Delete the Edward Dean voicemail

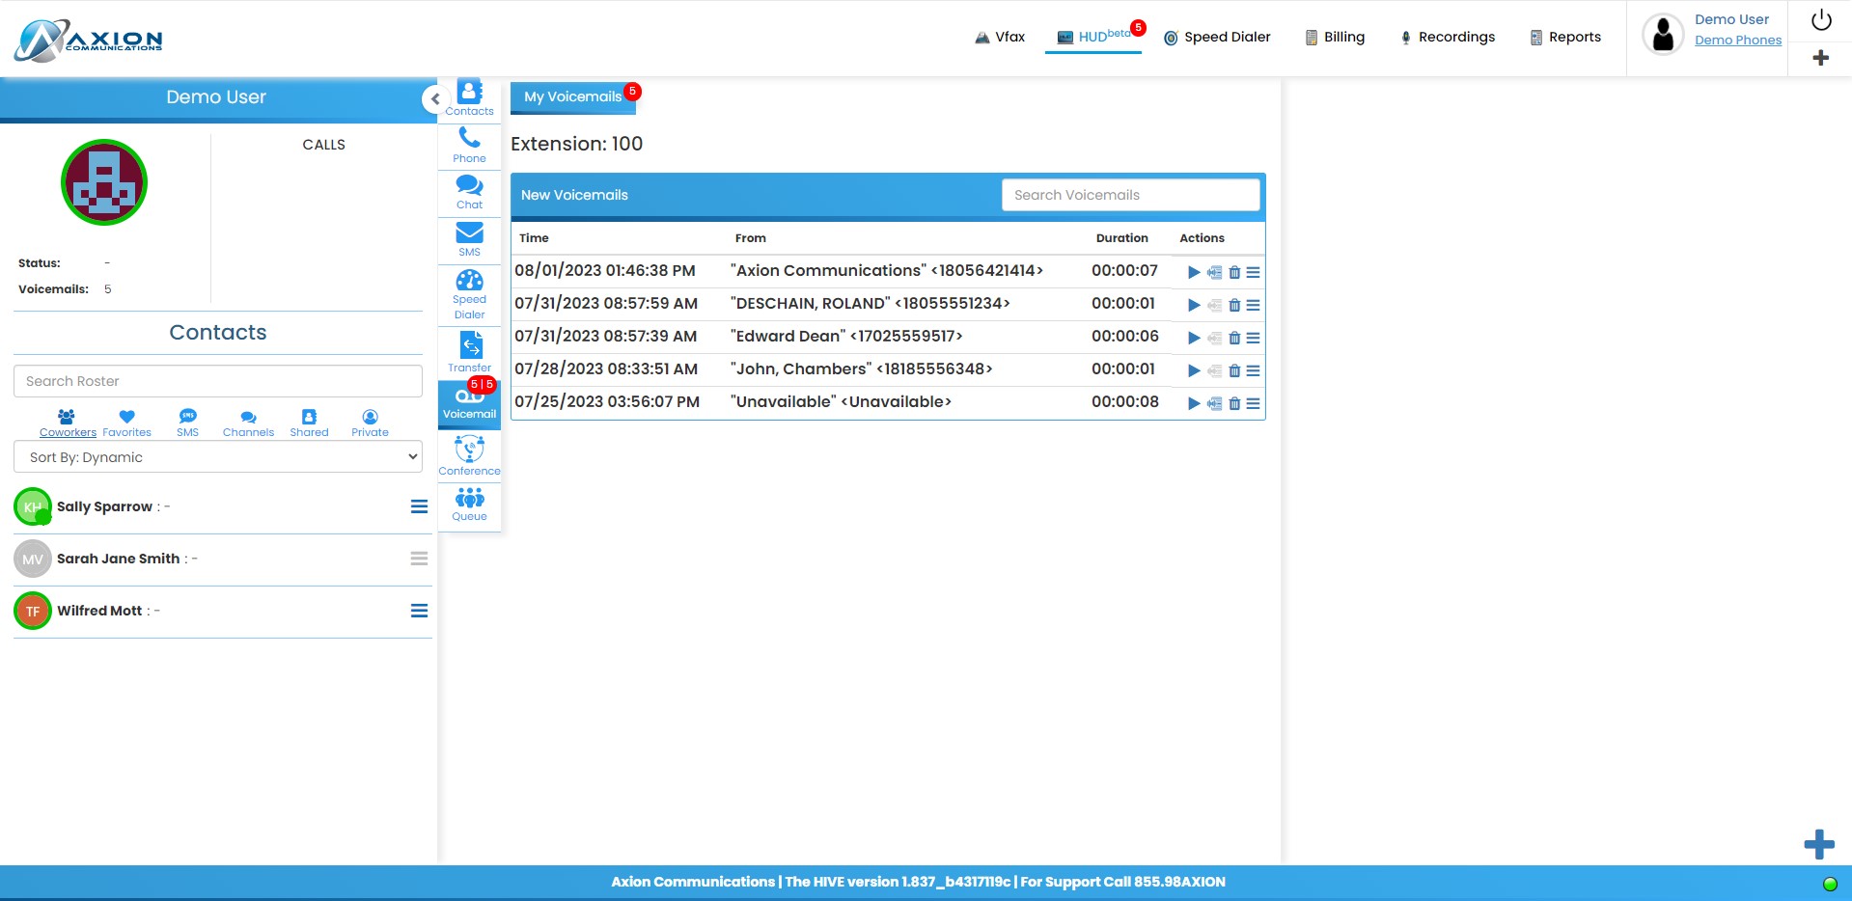tap(1234, 339)
